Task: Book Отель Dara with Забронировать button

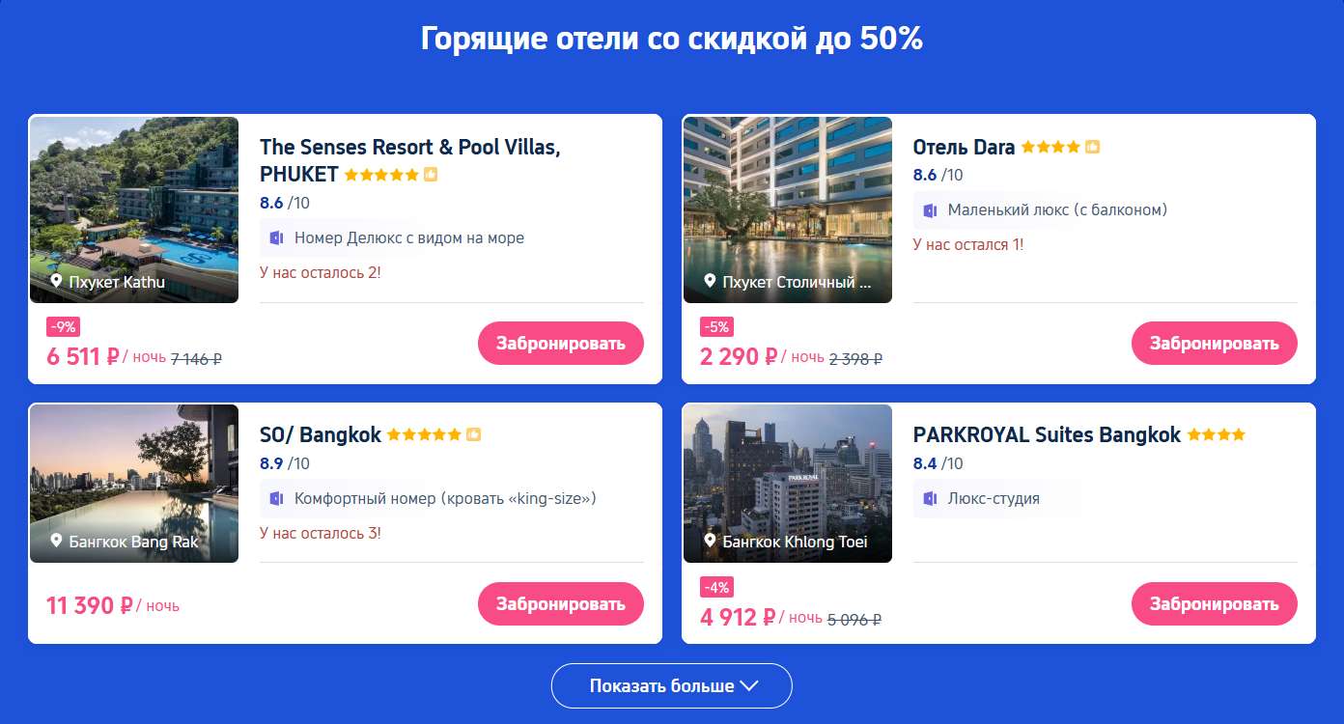Action: pyautogui.click(x=1215, y=343)
